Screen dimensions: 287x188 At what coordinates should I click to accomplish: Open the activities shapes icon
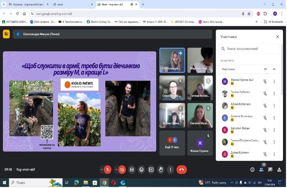click(279, 170)
